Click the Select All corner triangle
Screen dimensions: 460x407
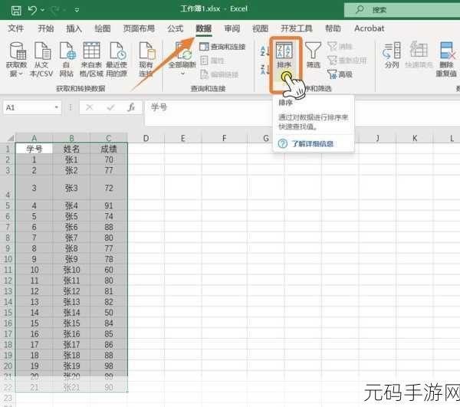(10, 138)
